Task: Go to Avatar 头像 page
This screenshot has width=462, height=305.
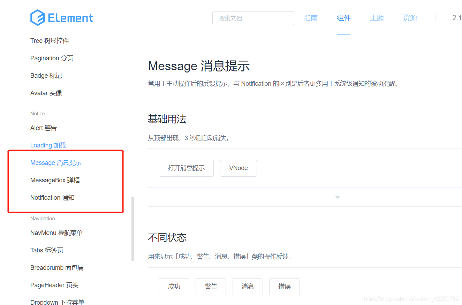Action: (x=46, y=93)
